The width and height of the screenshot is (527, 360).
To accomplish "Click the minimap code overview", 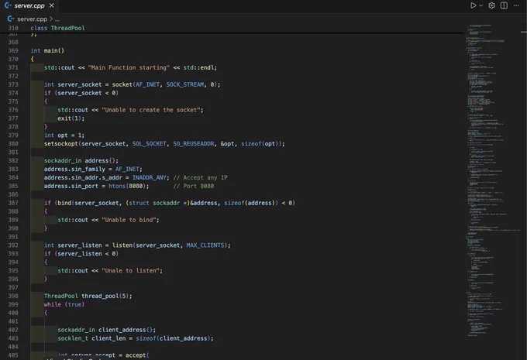I will (492, 180).
